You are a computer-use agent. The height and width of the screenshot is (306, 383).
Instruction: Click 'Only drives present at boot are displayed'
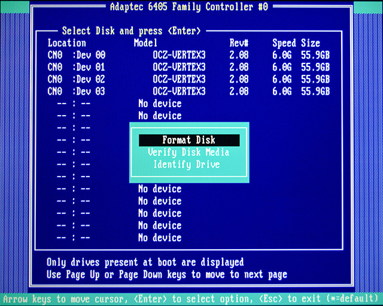pos(145,262)
